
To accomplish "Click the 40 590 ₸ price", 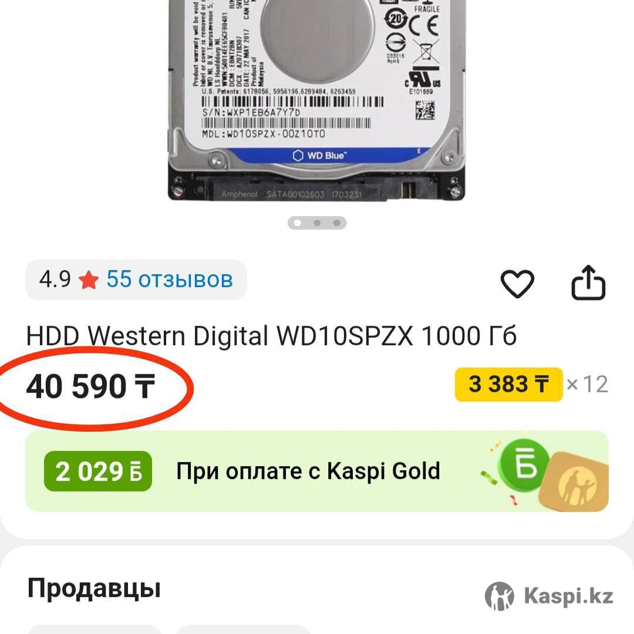I will point(90,386).
